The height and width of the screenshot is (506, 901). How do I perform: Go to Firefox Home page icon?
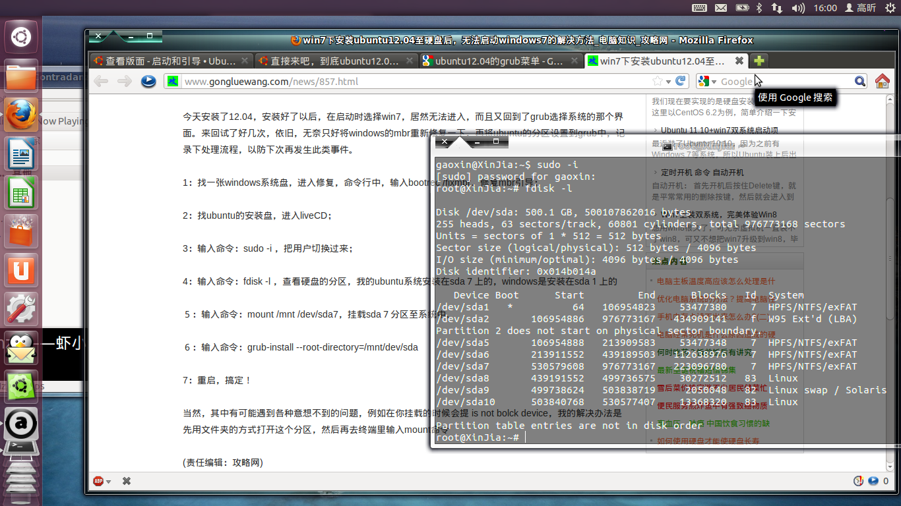tap(882, 81)
